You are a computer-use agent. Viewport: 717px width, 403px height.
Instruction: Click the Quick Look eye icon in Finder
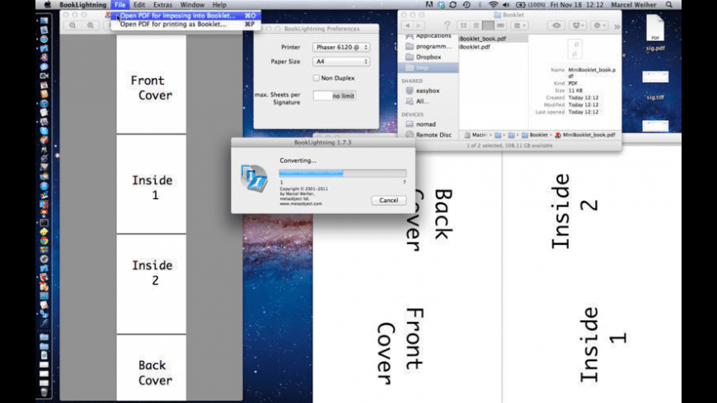pos(556,25)
